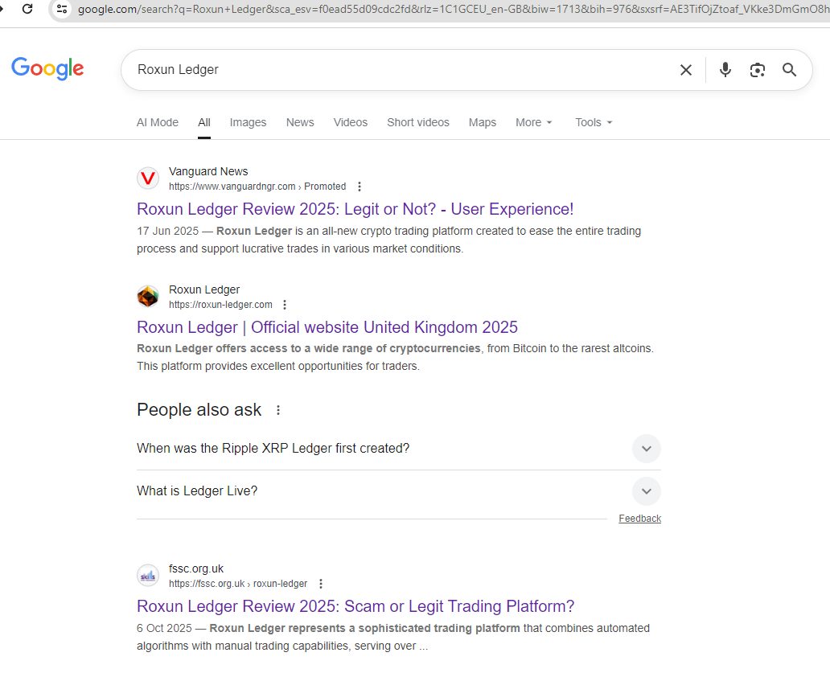830x673 pixels.
Task: Click the roxun-ledger.com URL text
Action: pyautogui.click(x=220, y=305)
